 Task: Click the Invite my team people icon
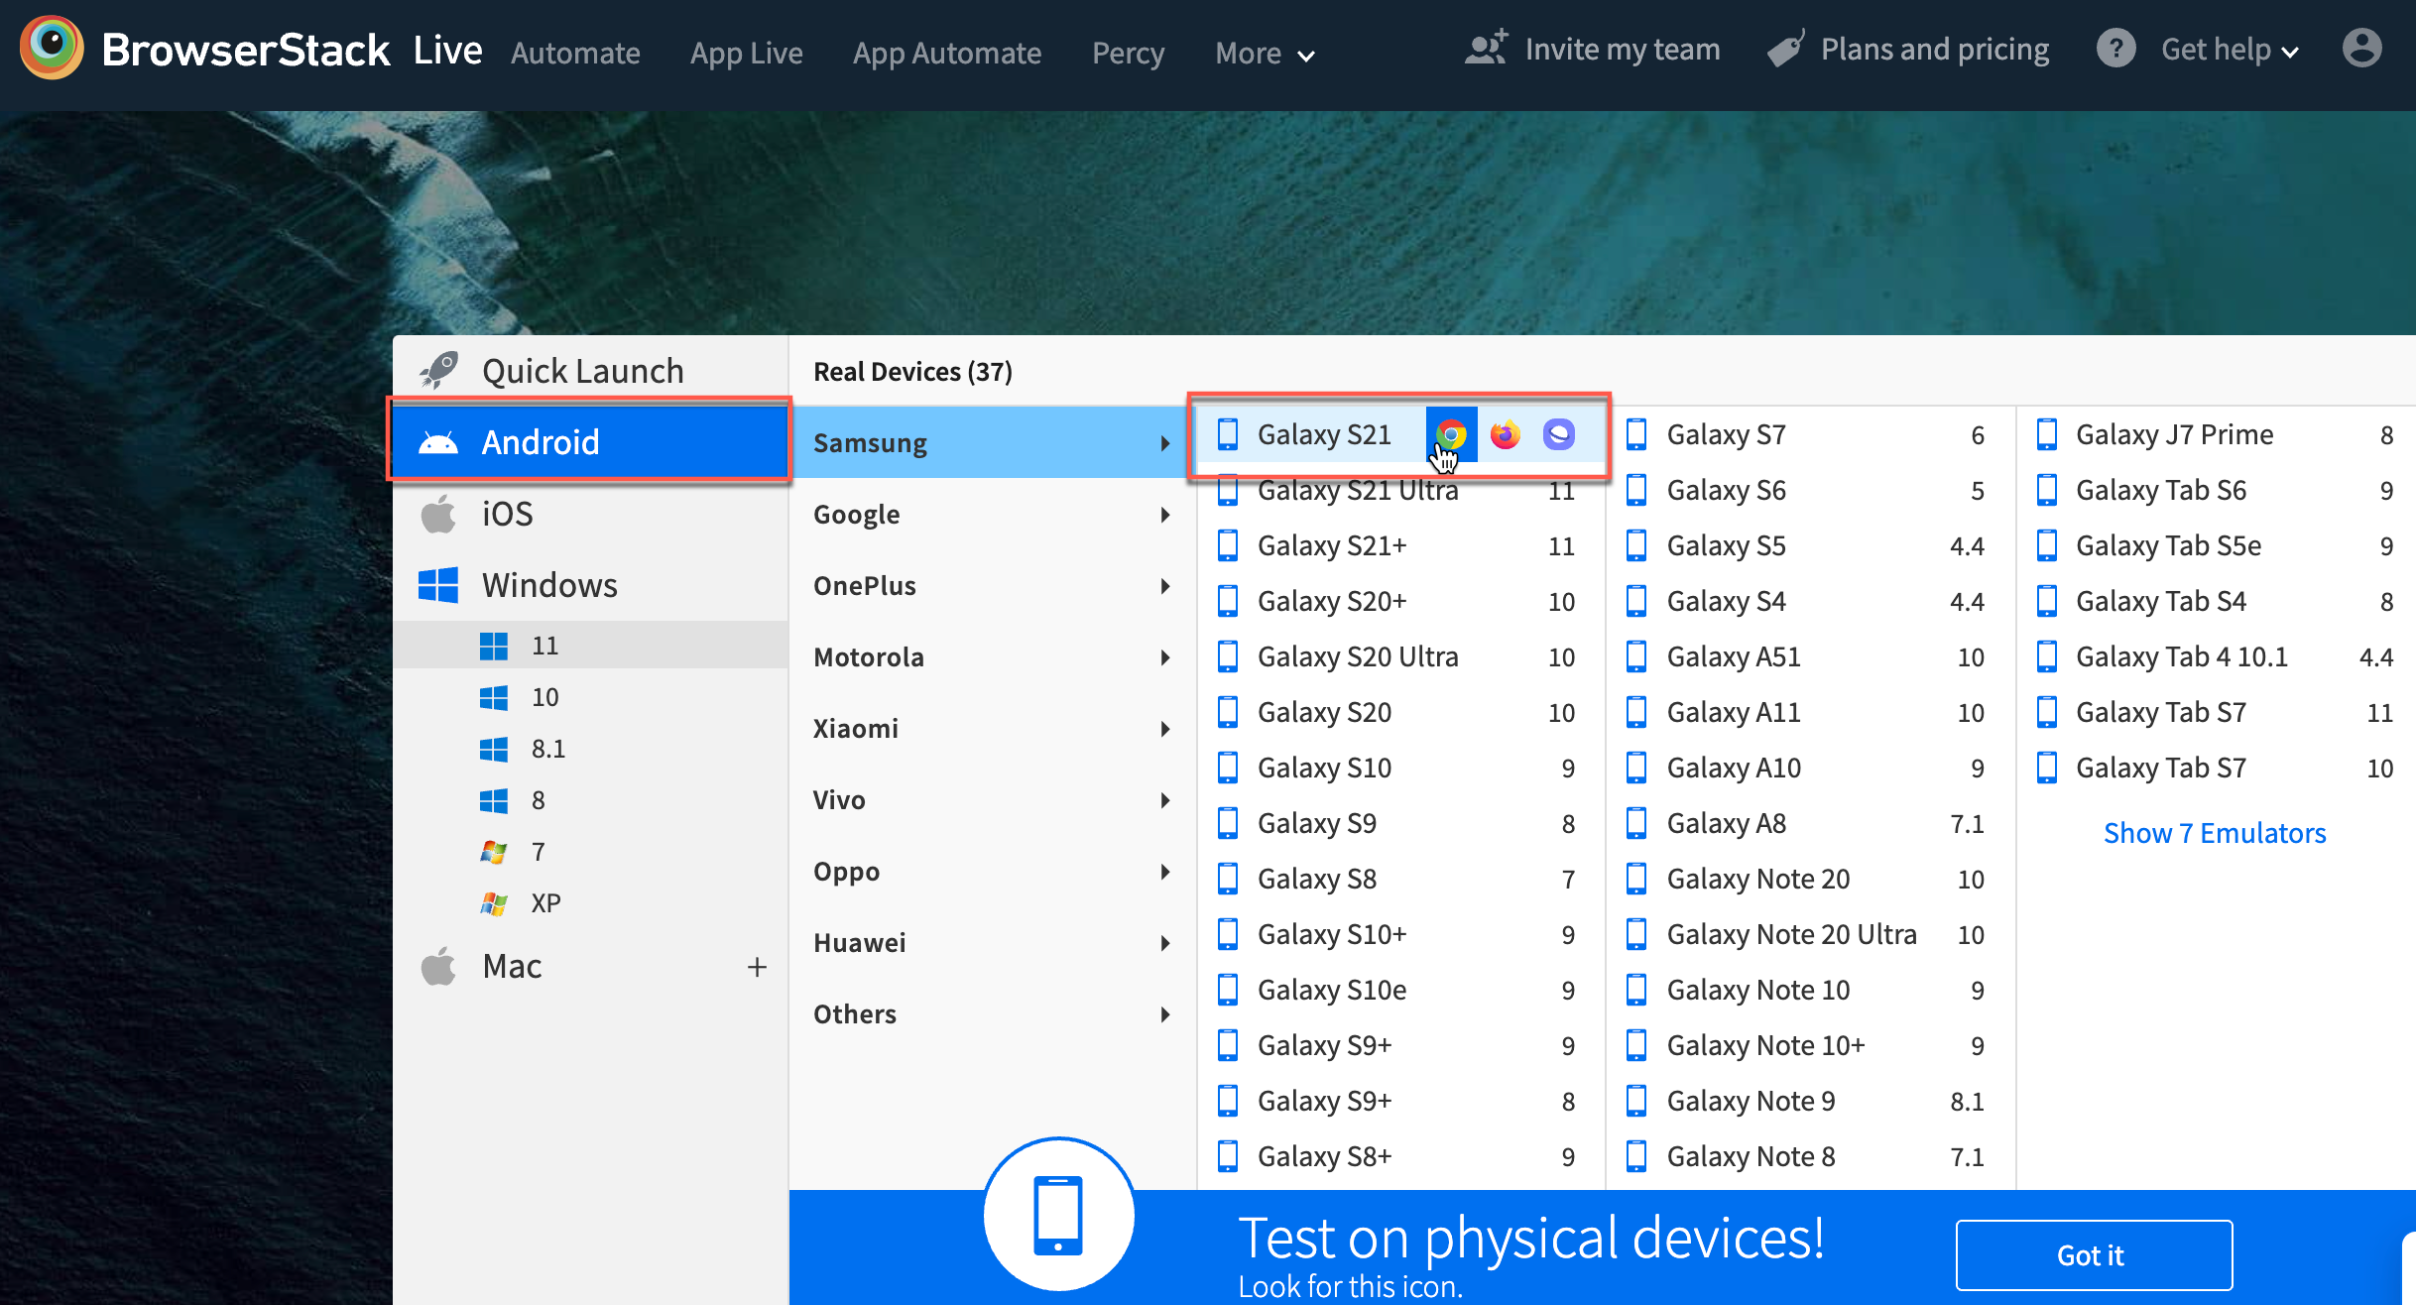pyautogui.click(x=1486, y=48)
